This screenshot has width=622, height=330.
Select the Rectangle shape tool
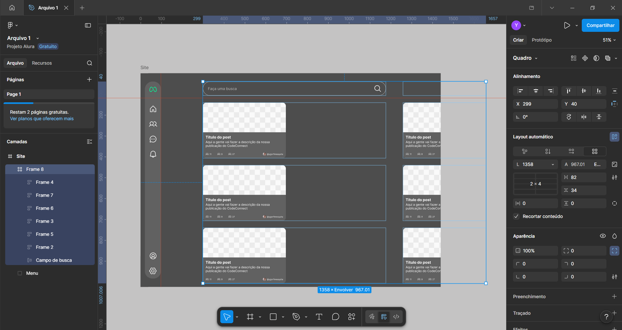pos(273,317)
